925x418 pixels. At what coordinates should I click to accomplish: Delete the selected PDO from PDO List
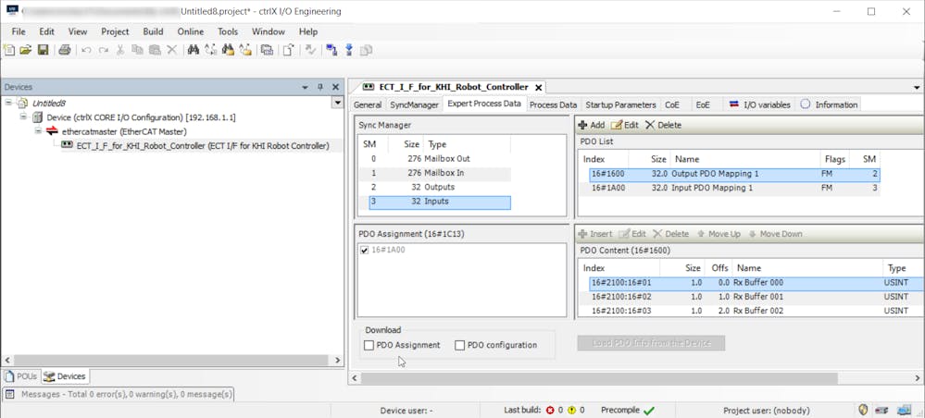coord(663,125)
